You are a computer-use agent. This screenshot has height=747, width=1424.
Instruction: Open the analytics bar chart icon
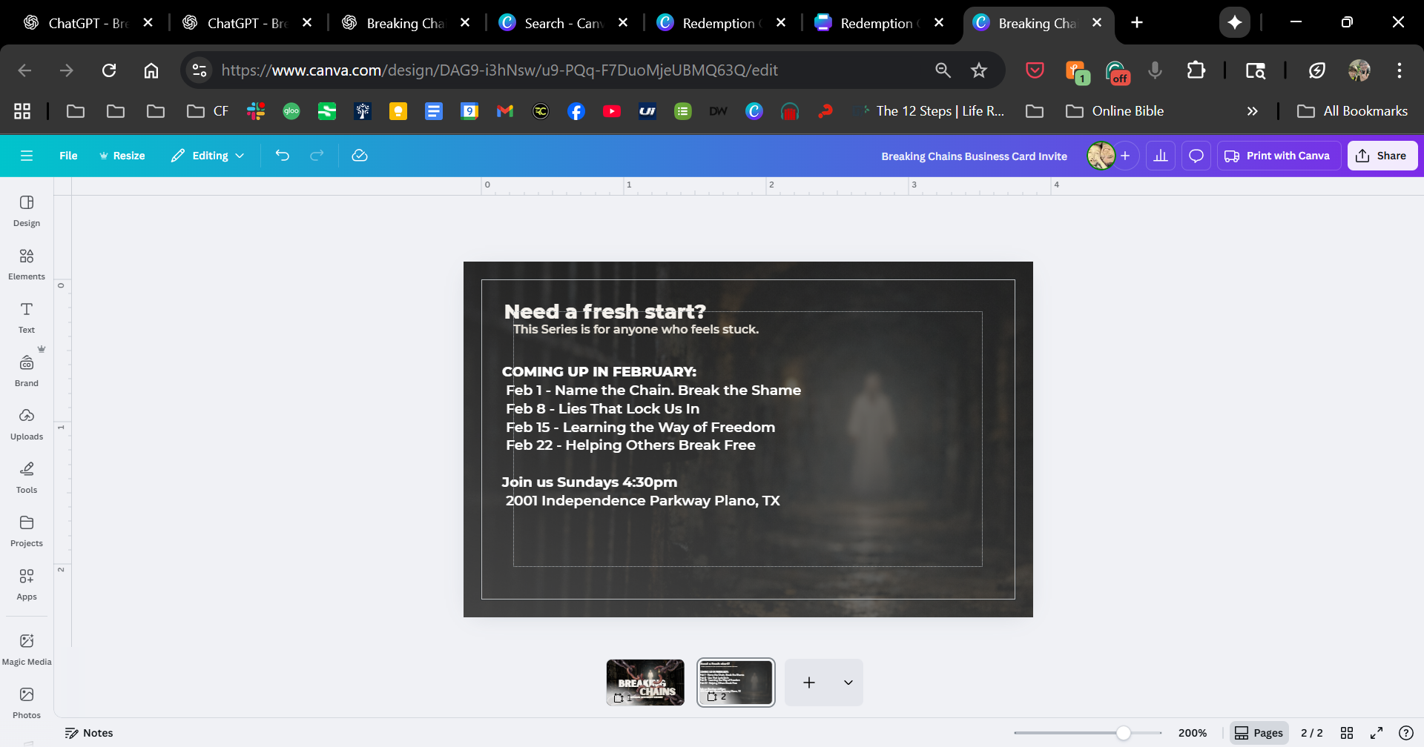[x=1160, y=156]
